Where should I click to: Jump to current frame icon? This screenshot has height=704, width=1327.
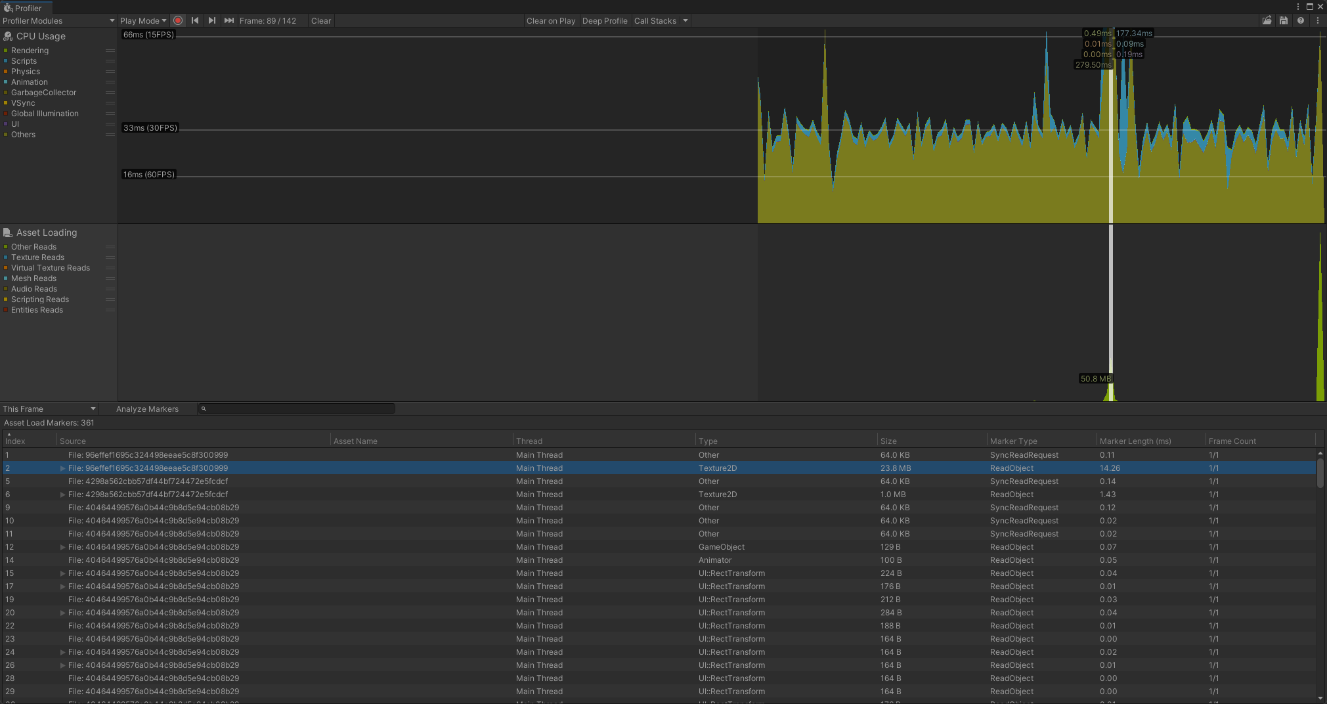[x=228, y=21]
